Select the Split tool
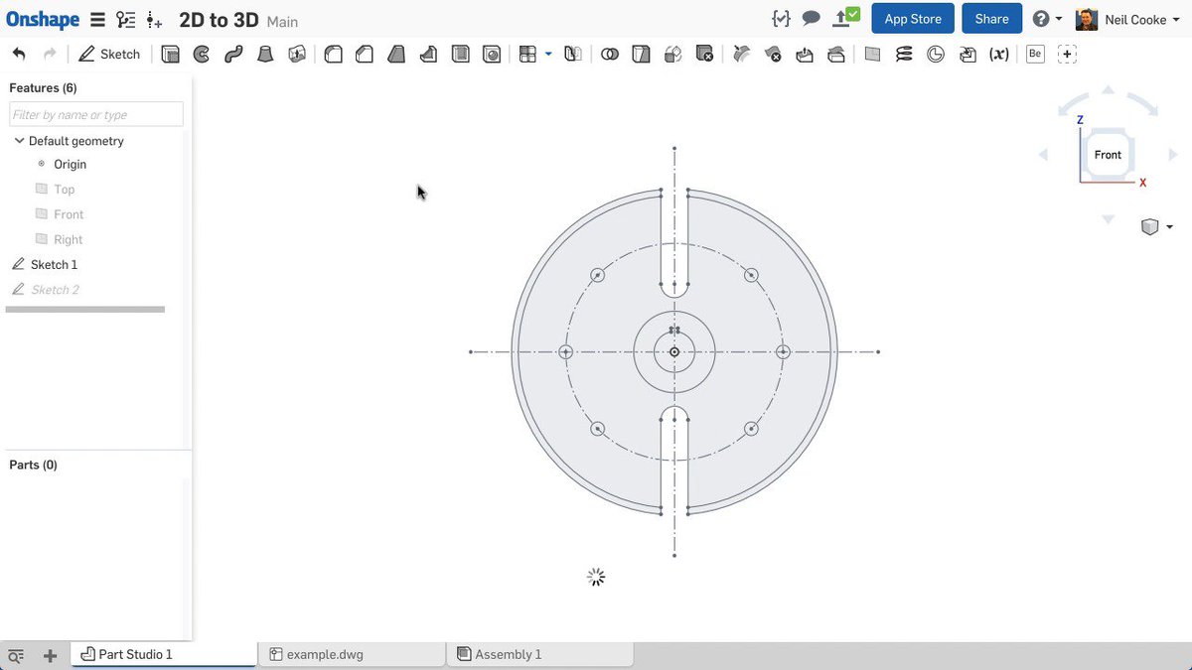Screen dimensions: 1192x670 click(x=641, y=55)
